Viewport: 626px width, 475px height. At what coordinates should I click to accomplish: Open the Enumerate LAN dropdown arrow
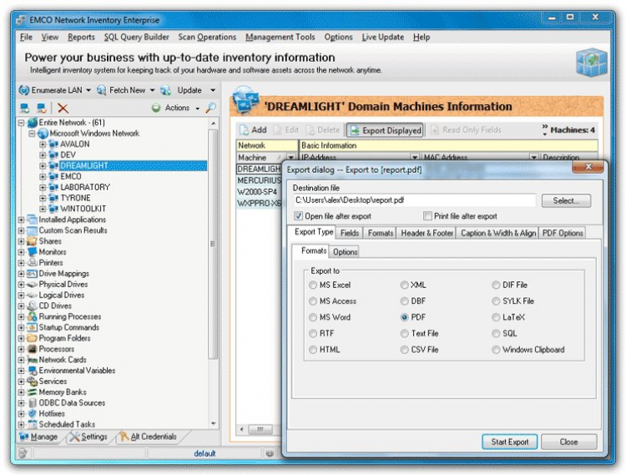click(88, 91)
